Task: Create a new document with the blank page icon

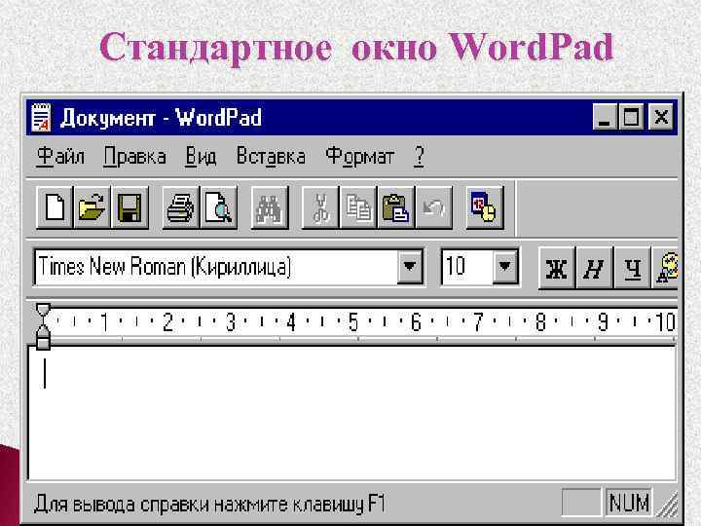Action: point(55,208)
